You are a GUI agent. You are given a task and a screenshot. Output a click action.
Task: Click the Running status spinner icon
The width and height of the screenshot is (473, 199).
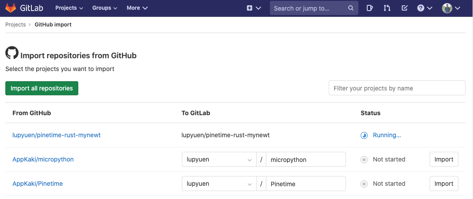point(364,135)
